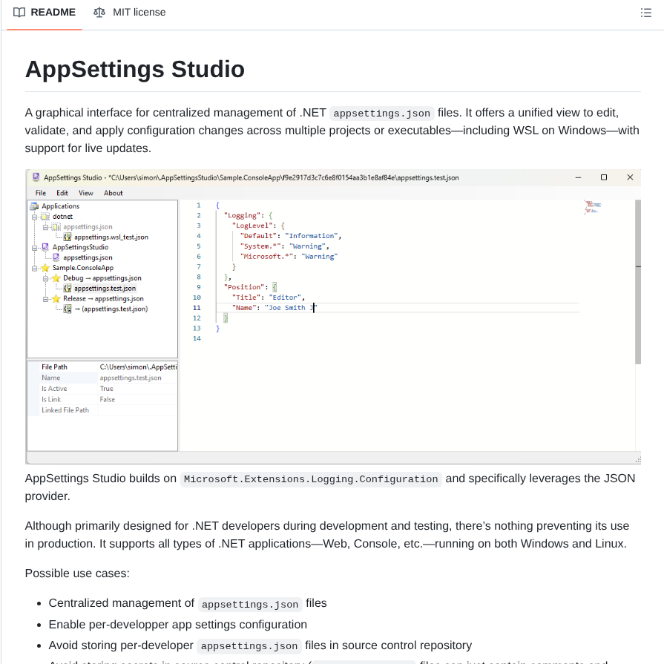Click the Debug configuration star icon
The image size is (664, 664).
coord(57,278)
